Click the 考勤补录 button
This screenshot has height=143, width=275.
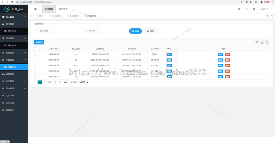point(39,42)
